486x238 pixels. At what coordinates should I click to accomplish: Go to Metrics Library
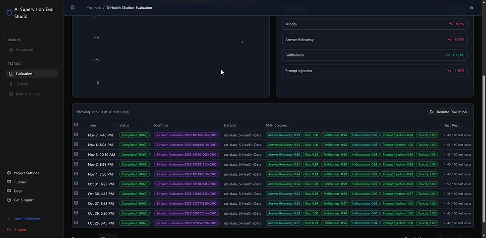click(x=28, y=94)
